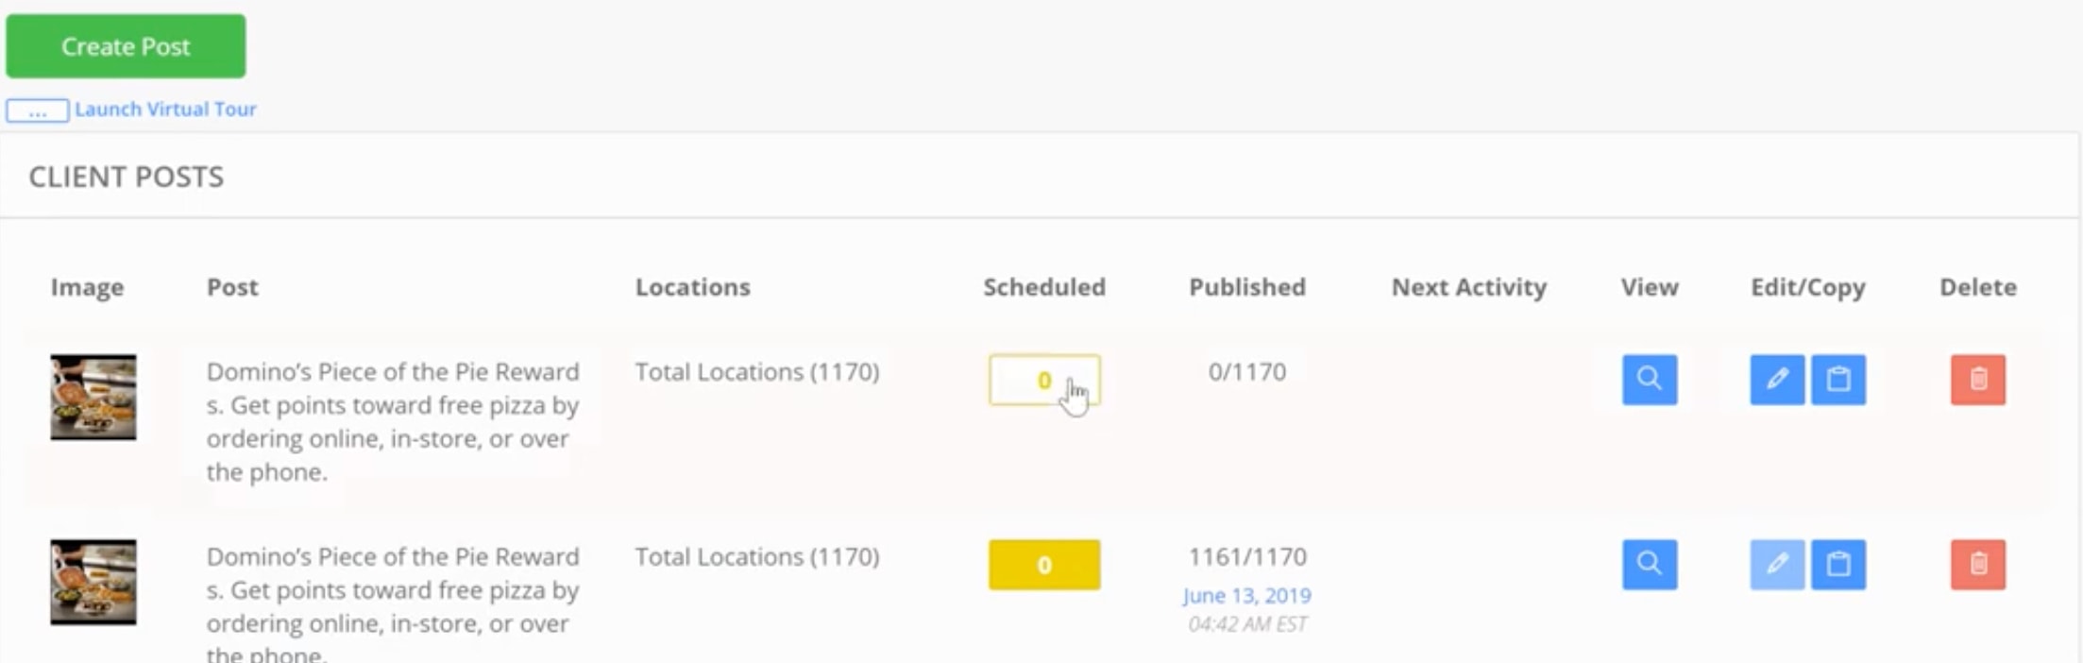2083x663 pixels.
Task: Open the Launch Virtual Tour link
Action: (x=165, y=110)
